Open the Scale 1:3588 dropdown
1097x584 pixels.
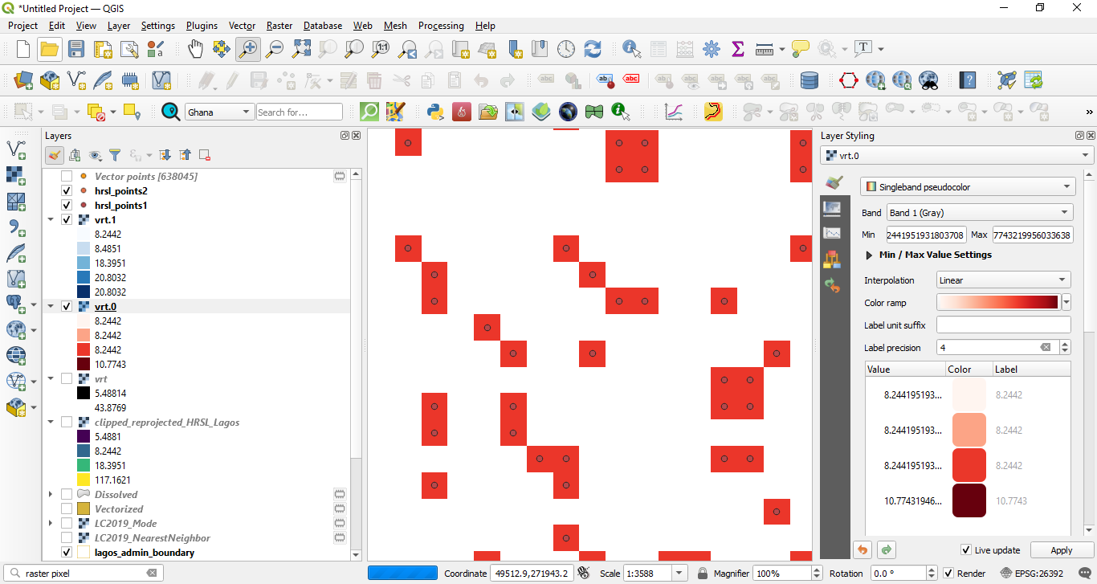click(x=681, y=574)
